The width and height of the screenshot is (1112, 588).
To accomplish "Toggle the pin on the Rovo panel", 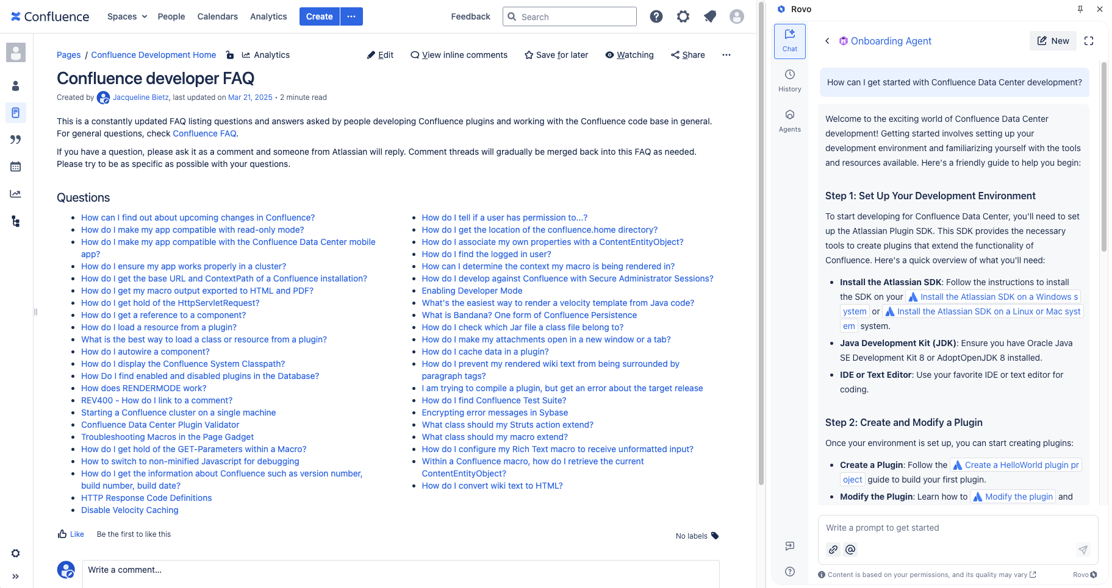I will (1079, 9).
